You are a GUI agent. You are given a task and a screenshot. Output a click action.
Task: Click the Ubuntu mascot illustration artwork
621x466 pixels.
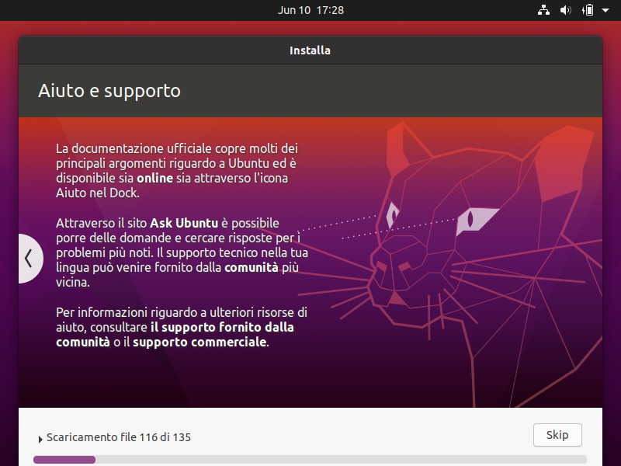coord(466,256)
